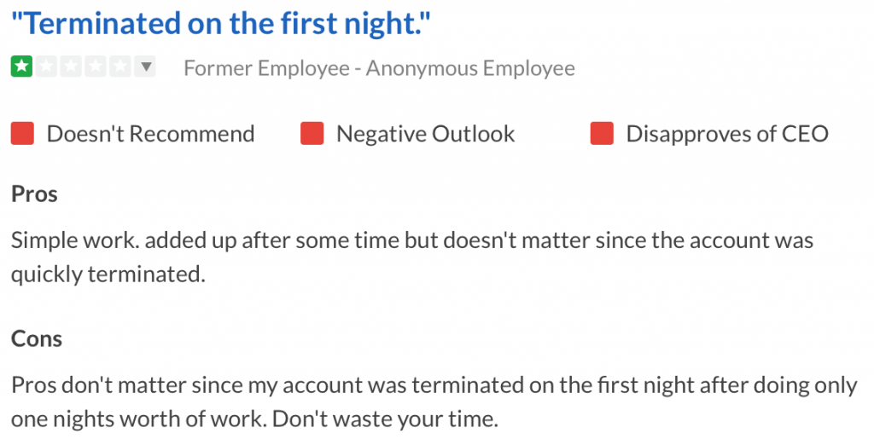Click the green first rating star
Viewport: 874px width, 439px height.
pos(21,66)
